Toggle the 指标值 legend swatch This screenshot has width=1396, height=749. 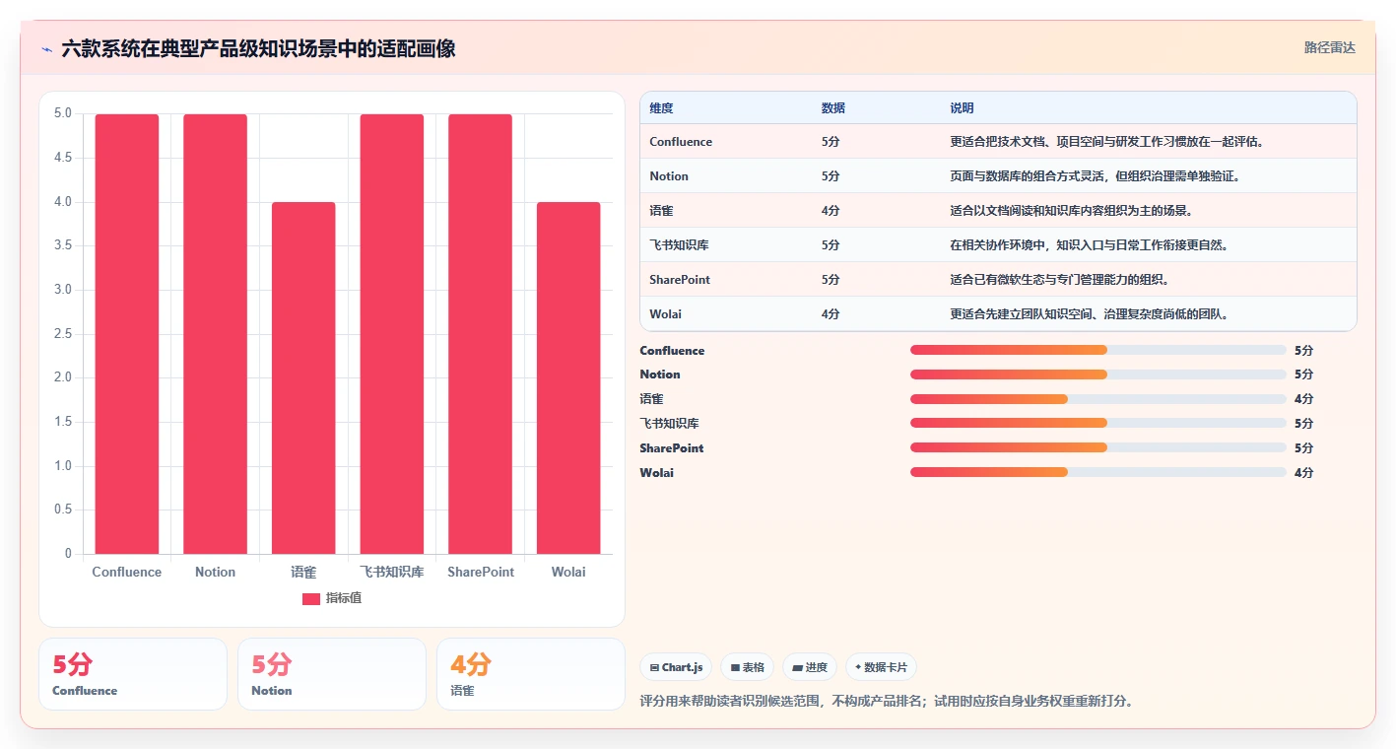[x=311, y=599]
